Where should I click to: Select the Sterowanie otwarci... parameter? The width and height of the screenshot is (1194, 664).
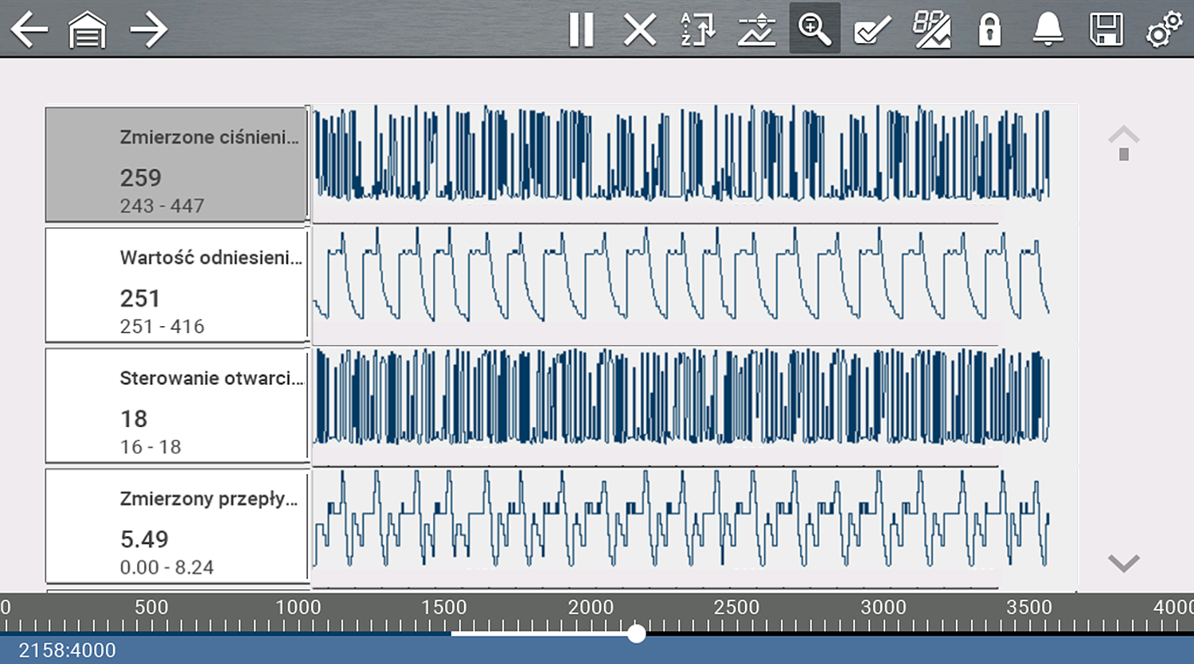coord(177,406)
